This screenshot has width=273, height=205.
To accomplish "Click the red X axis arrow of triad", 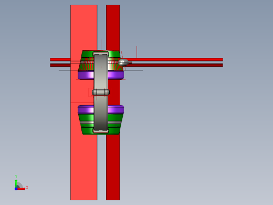I will pos(22,189).
